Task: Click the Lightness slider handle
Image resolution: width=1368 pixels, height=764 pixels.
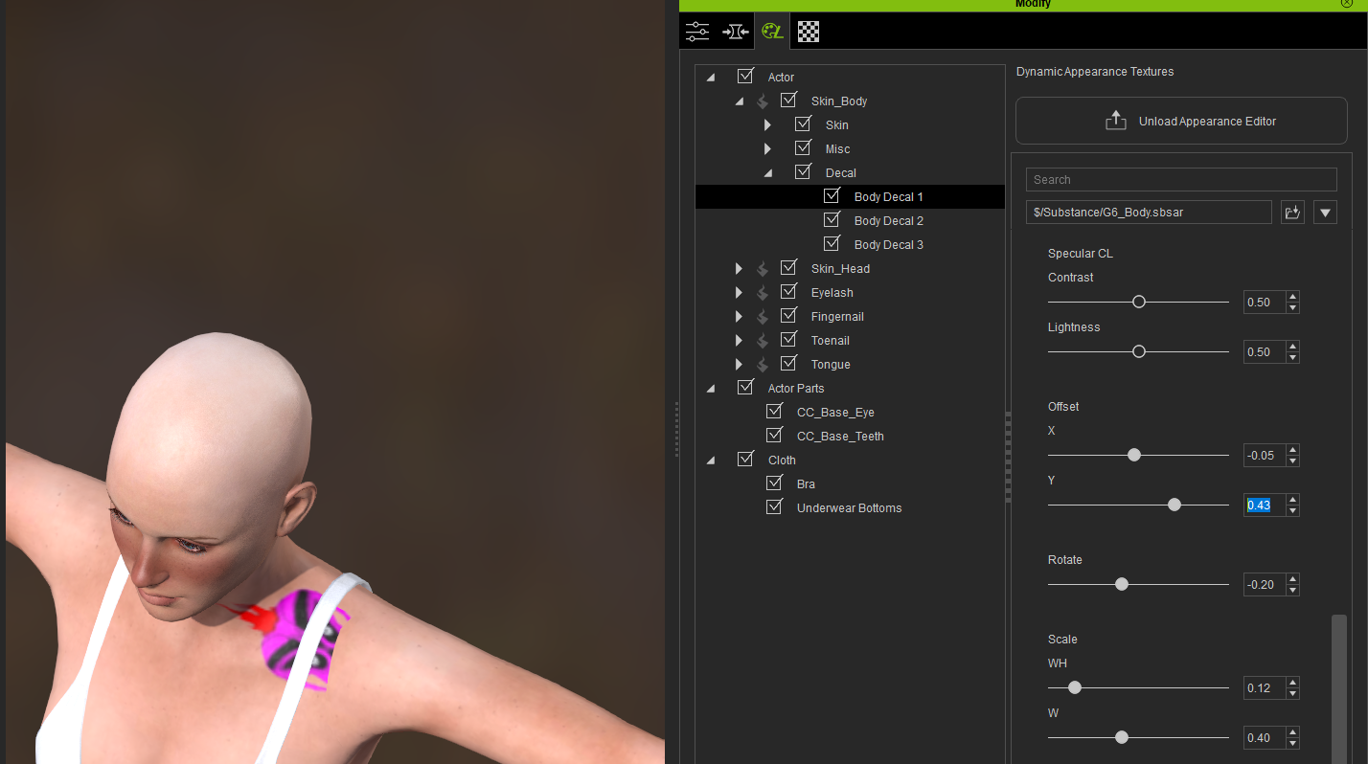Action: [1139, 351]
